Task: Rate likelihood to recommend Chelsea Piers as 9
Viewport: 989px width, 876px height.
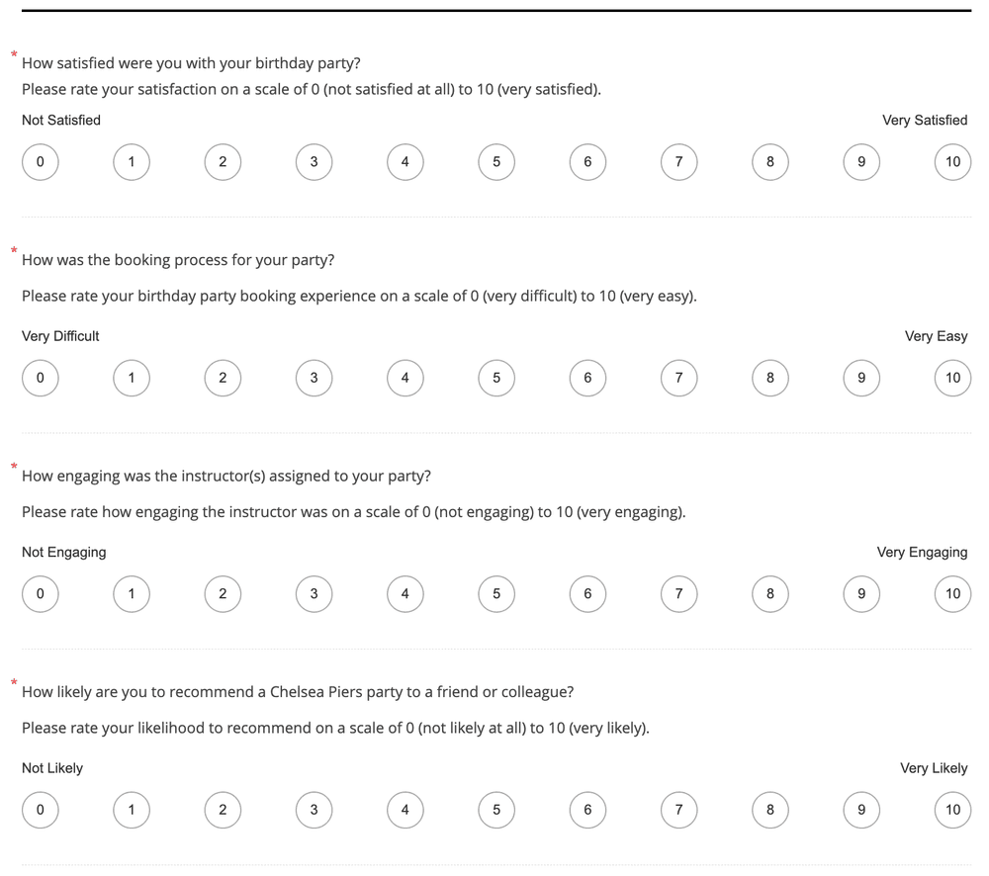Action: (861, 810)
